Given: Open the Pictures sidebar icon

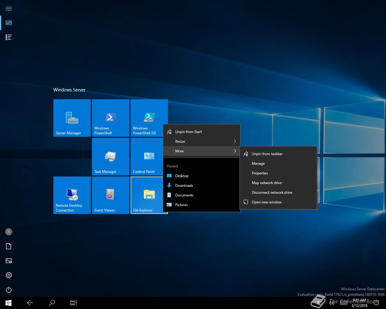Looking at the screenshot, I should [x=9, y=261].
